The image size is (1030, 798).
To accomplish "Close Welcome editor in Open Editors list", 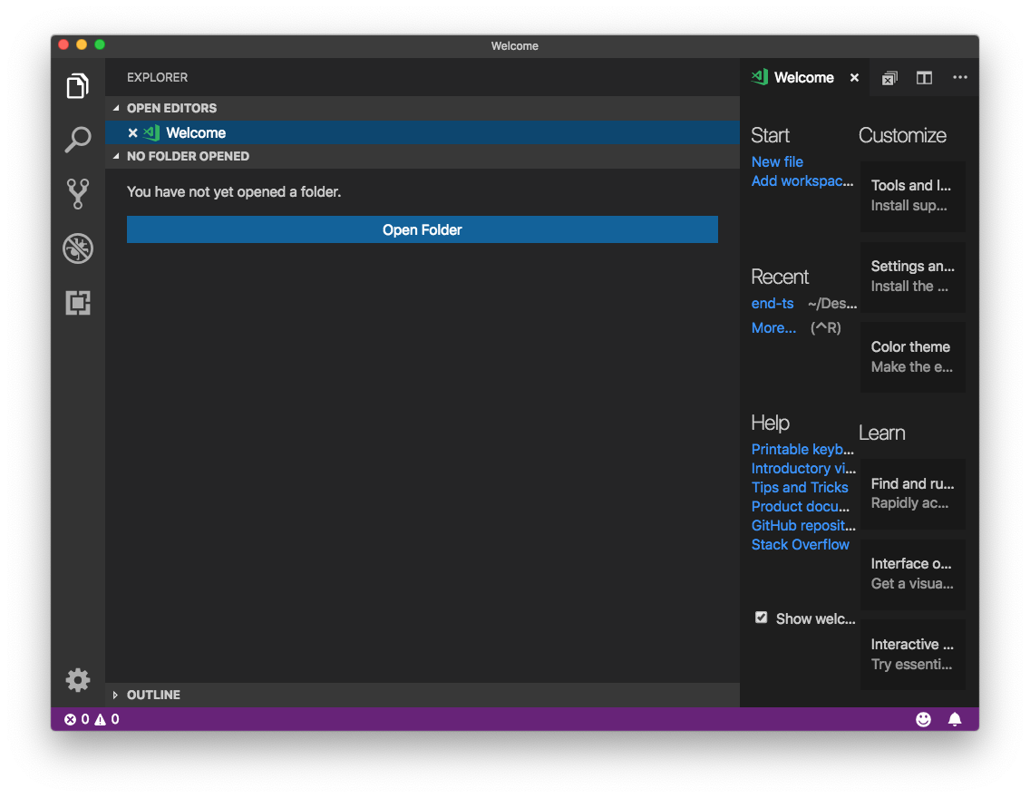I will point(132,132).
